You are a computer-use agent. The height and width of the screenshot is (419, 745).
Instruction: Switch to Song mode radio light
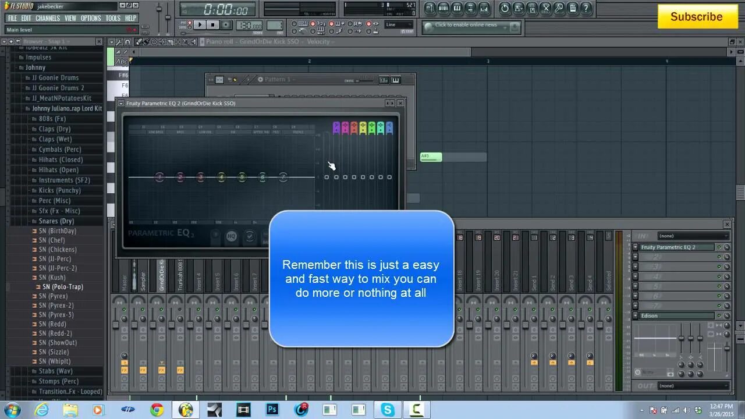point(189,27)
